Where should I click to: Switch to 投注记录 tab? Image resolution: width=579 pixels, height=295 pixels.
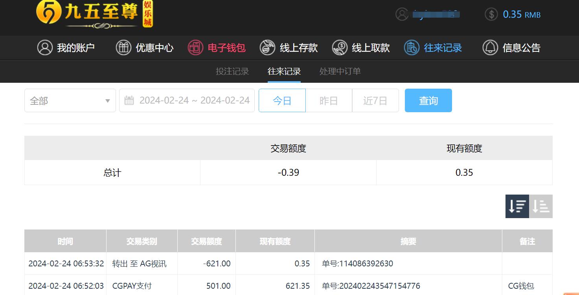tap(232, 71)
